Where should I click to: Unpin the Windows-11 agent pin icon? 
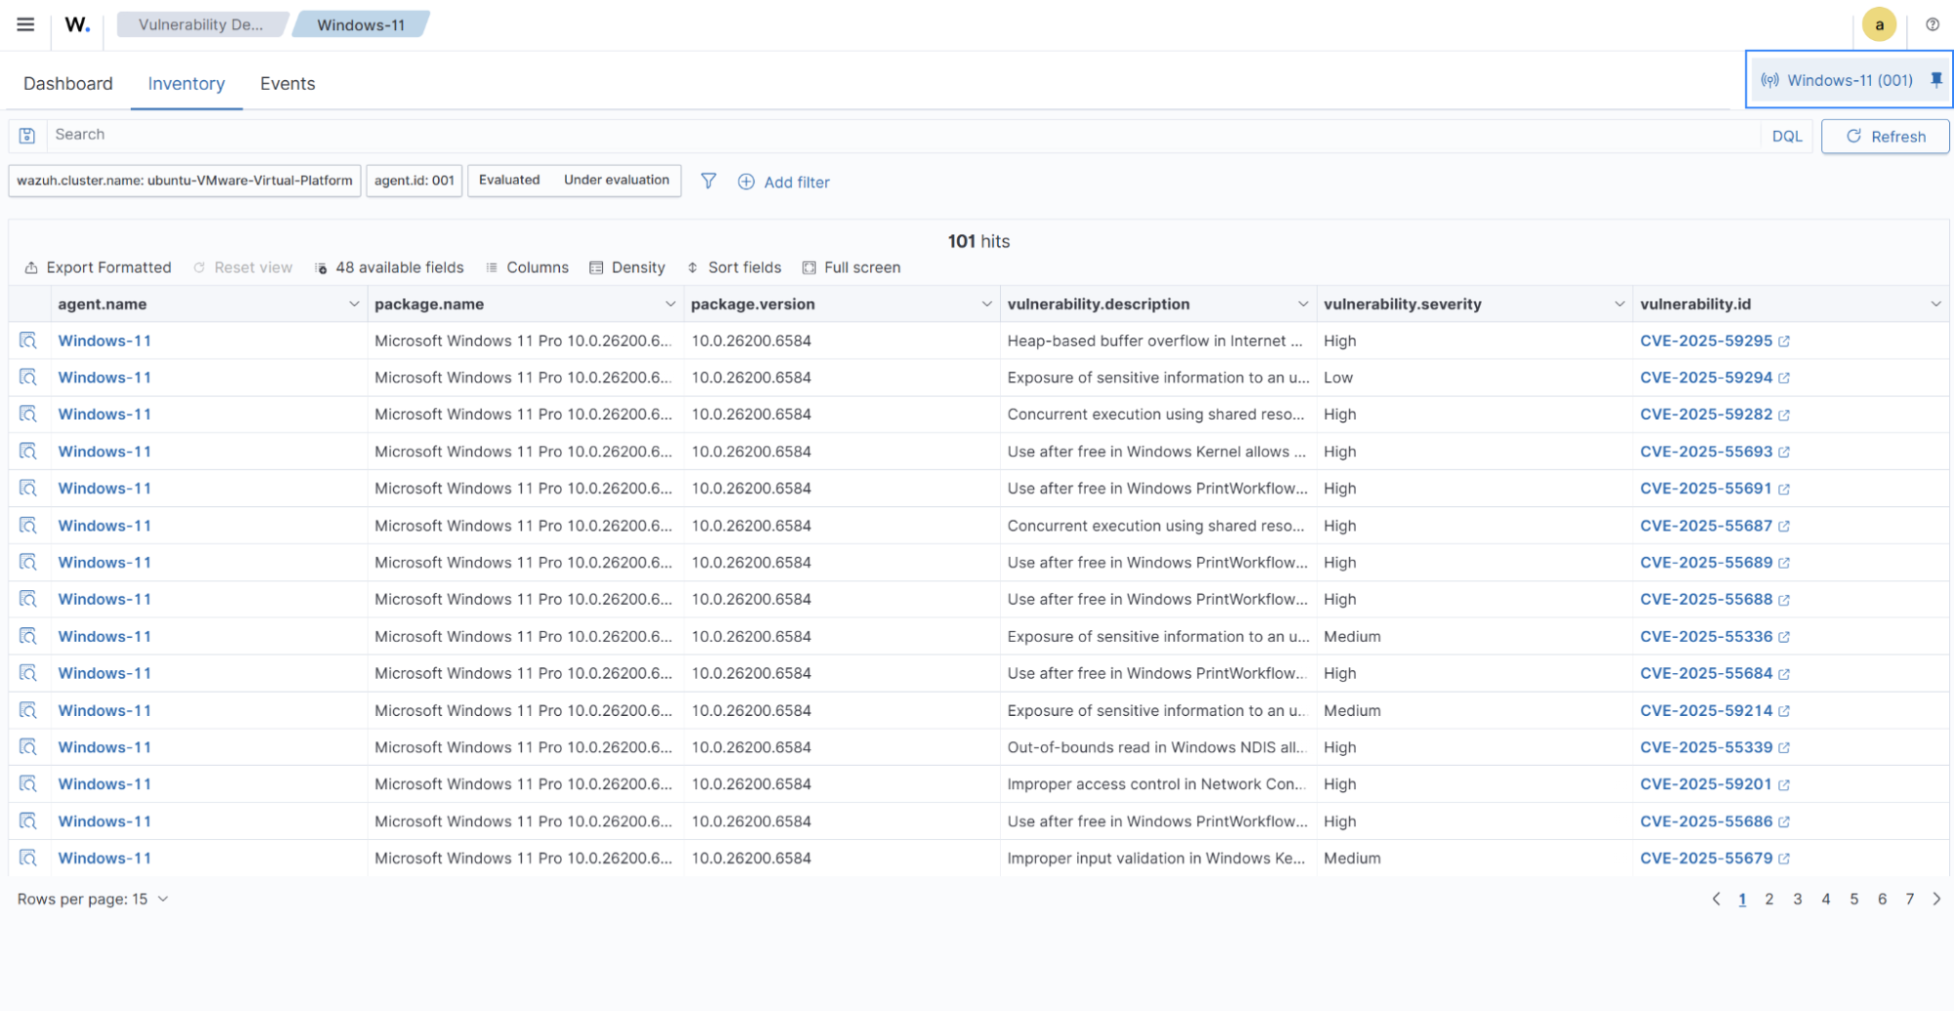1935,80
